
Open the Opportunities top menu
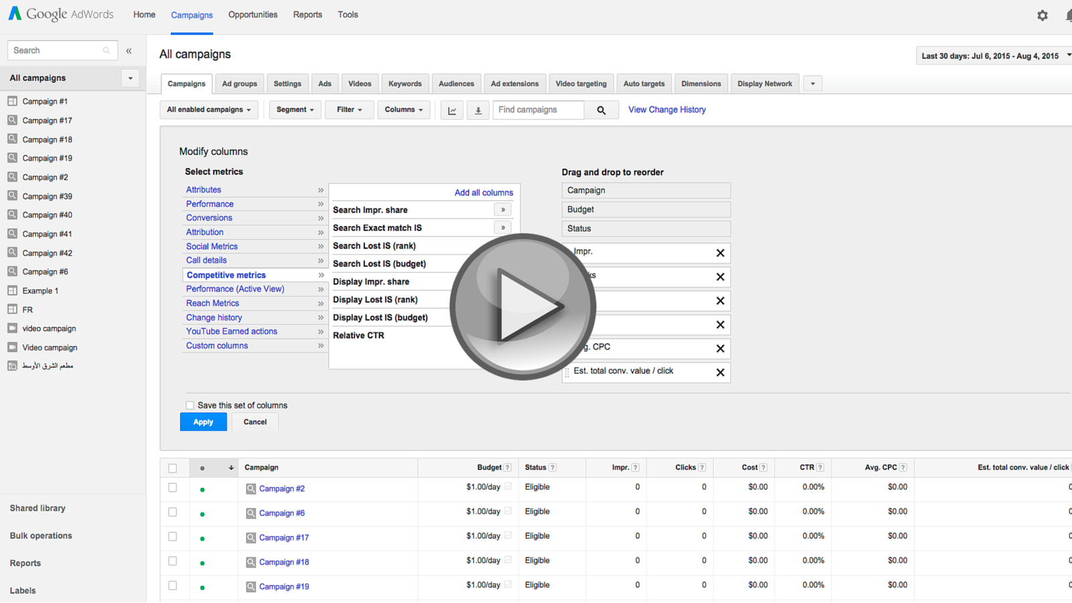(x=253, y=15)
